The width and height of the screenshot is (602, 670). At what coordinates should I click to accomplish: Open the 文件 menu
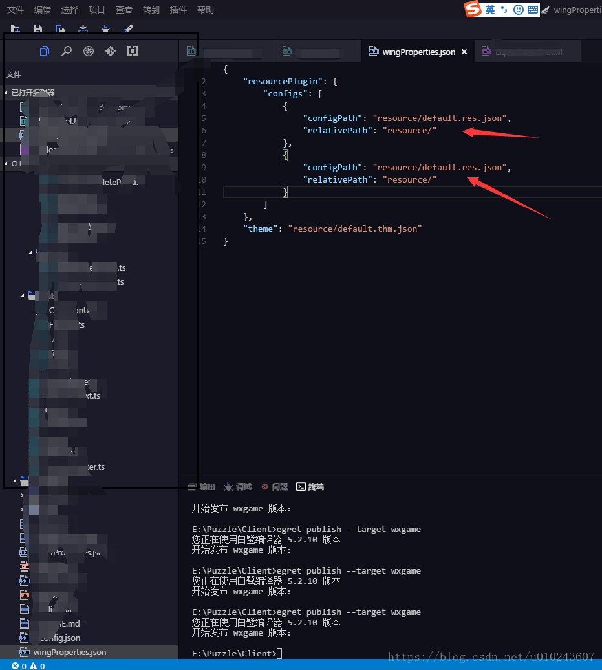point(16,10)
